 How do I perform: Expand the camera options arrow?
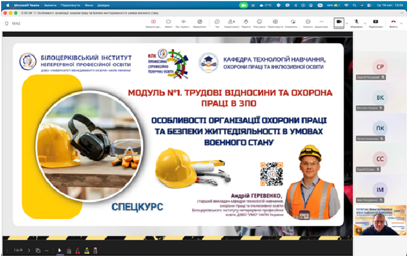click(347, 23)
